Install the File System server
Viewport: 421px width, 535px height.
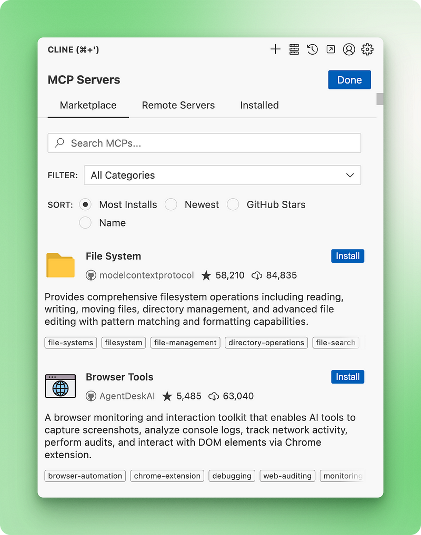(x=347, y=256)
